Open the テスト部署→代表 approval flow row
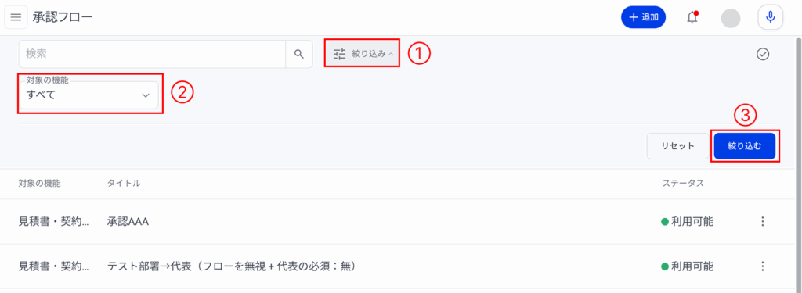 [401, 266]
